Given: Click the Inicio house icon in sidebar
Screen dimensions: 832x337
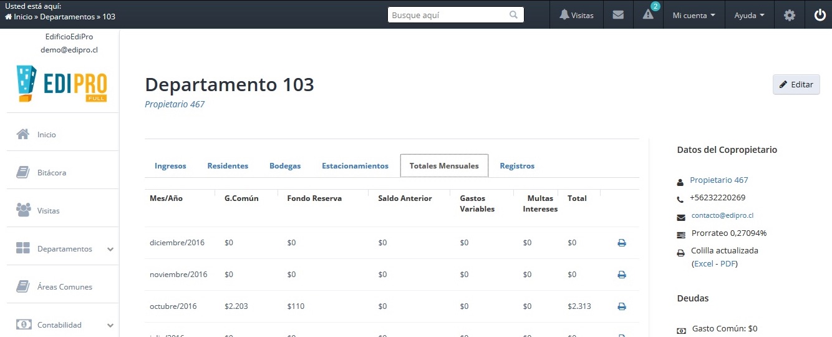Looking at the screenshot, I should coord(23,134).
